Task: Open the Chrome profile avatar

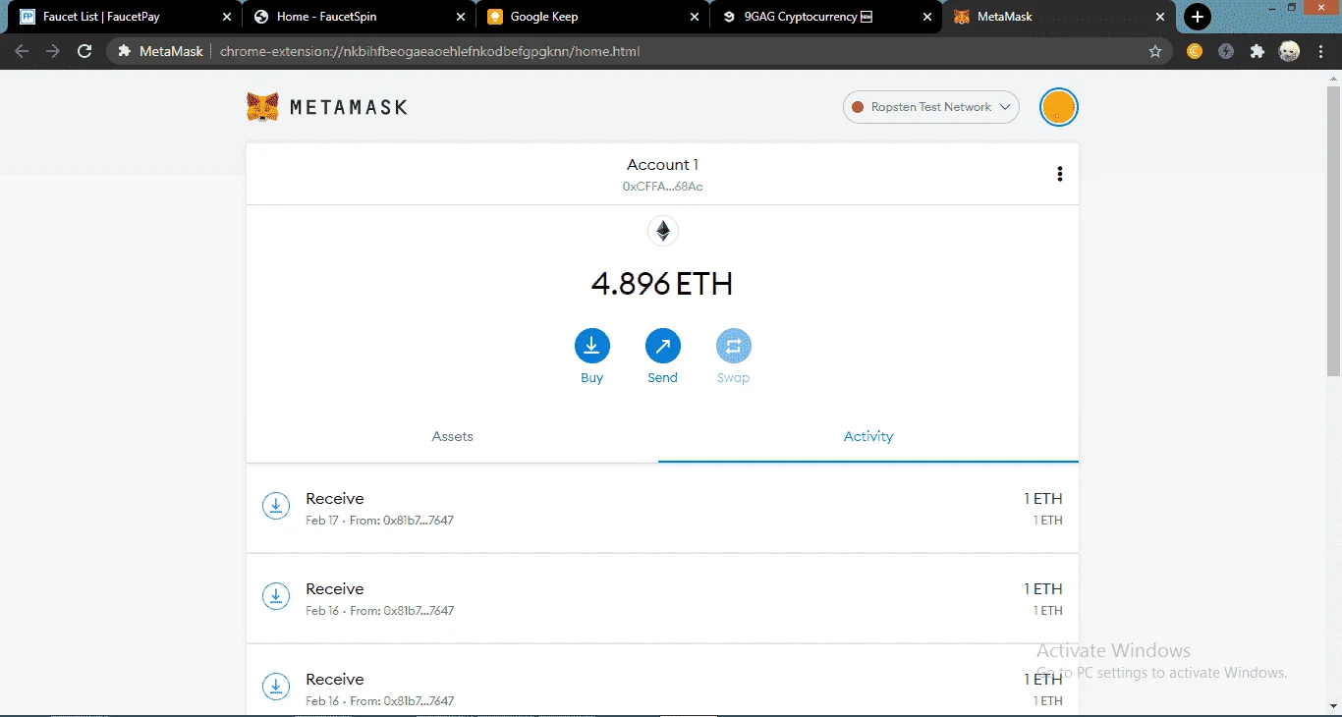Action: pyautogui.click(x=1289, y=51)
